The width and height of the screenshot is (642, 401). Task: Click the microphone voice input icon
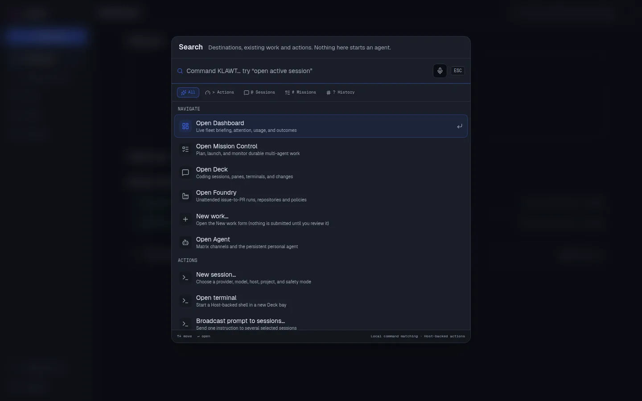coord(440,71)
